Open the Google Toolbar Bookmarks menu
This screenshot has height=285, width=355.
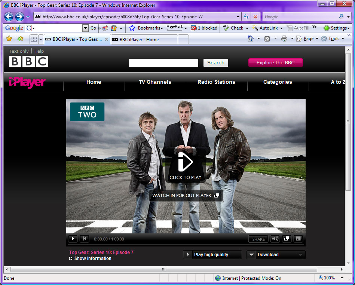pos(146,28)
